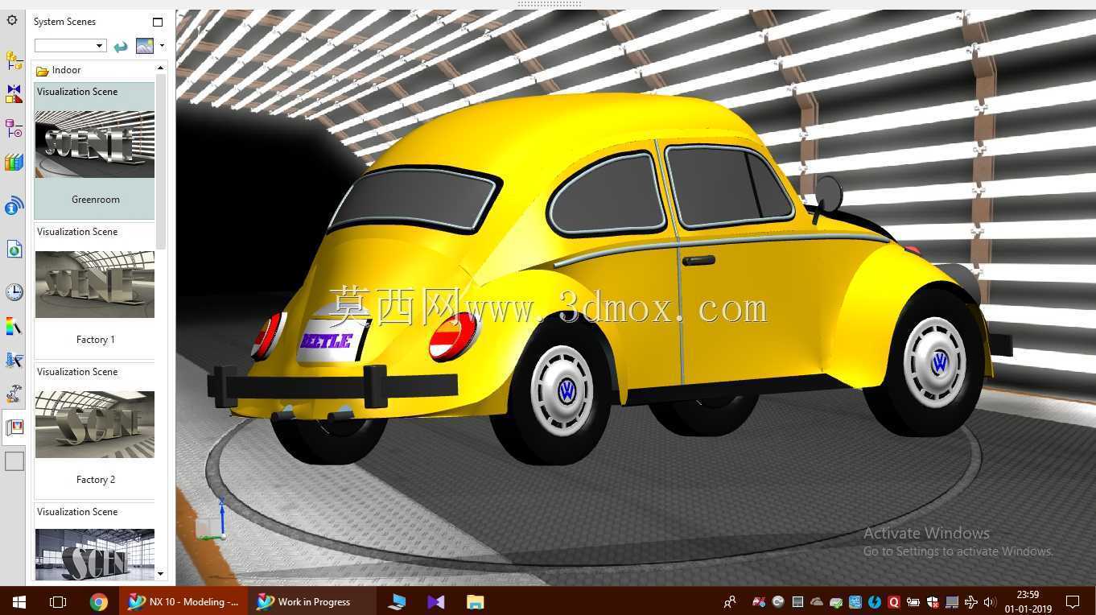Select the scene thumbnail below Factory 2
1096x615 pixels.
click(x=94, y=555)
